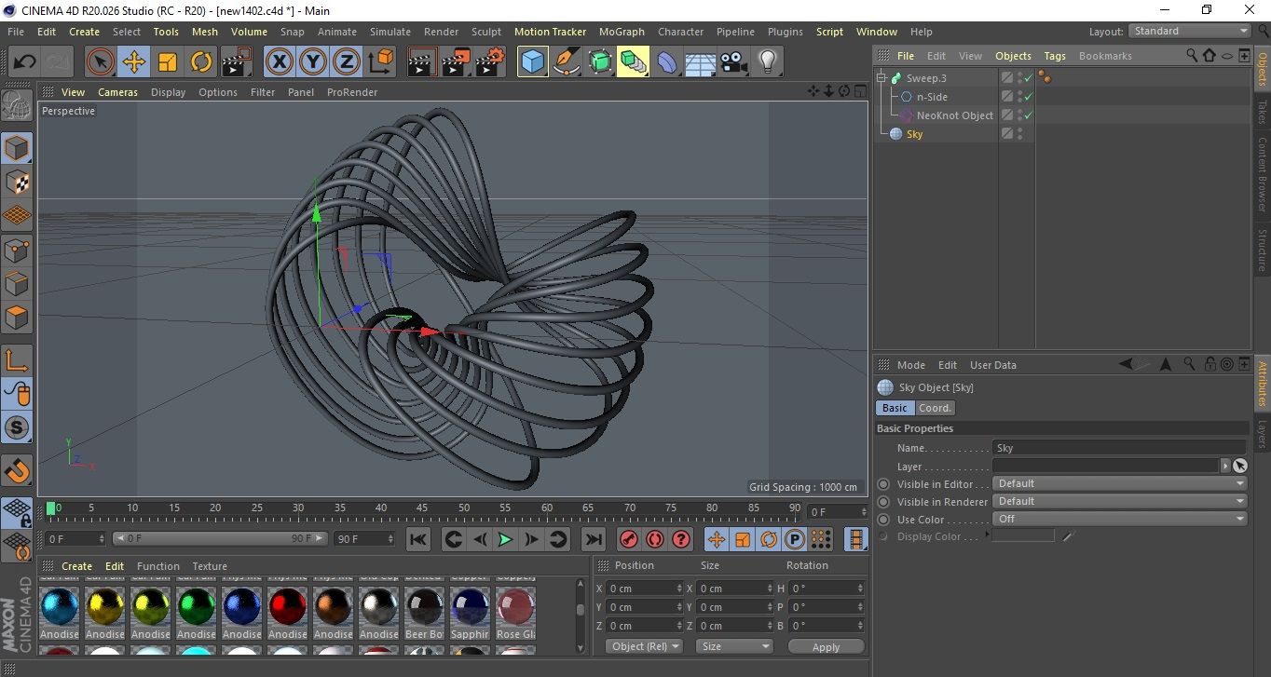Image resolution: width=1271 pixels, height=677 pixels.
Task: Select the n-Side object
Action: pos(932,97)
